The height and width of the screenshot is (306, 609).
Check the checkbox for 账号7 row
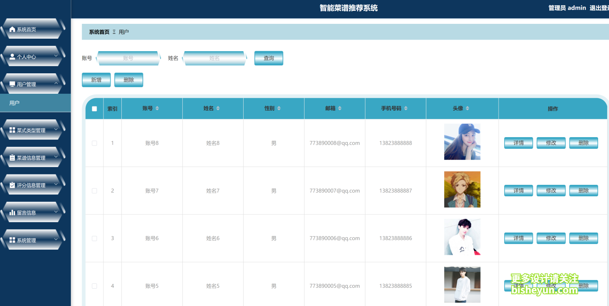pyautogui.click(x=94, y=191)
